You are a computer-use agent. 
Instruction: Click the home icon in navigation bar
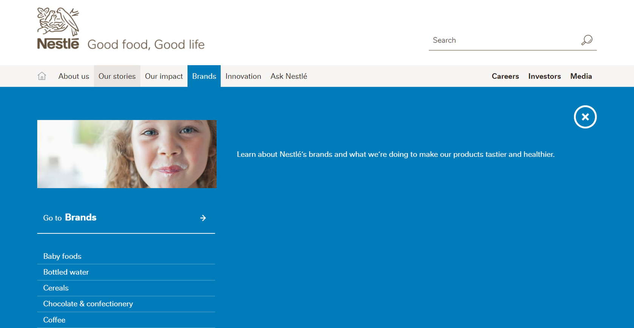42,76
